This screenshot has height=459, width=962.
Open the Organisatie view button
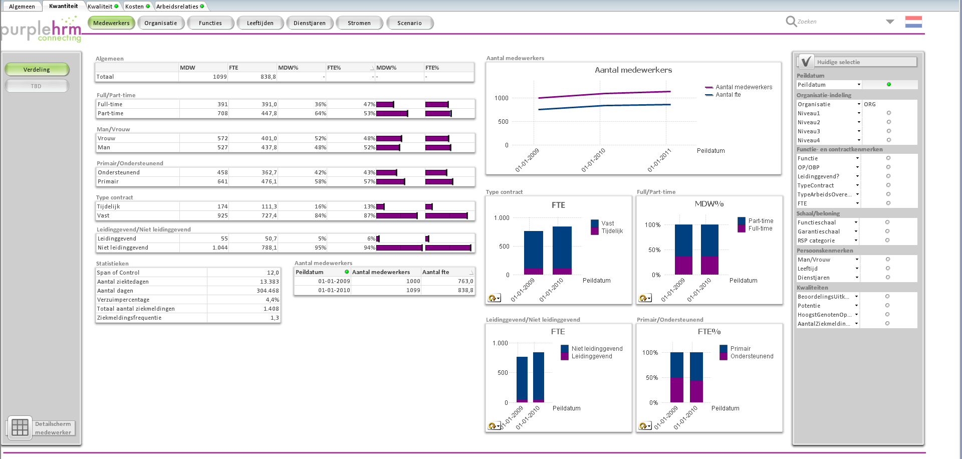[x=161, y=23]
